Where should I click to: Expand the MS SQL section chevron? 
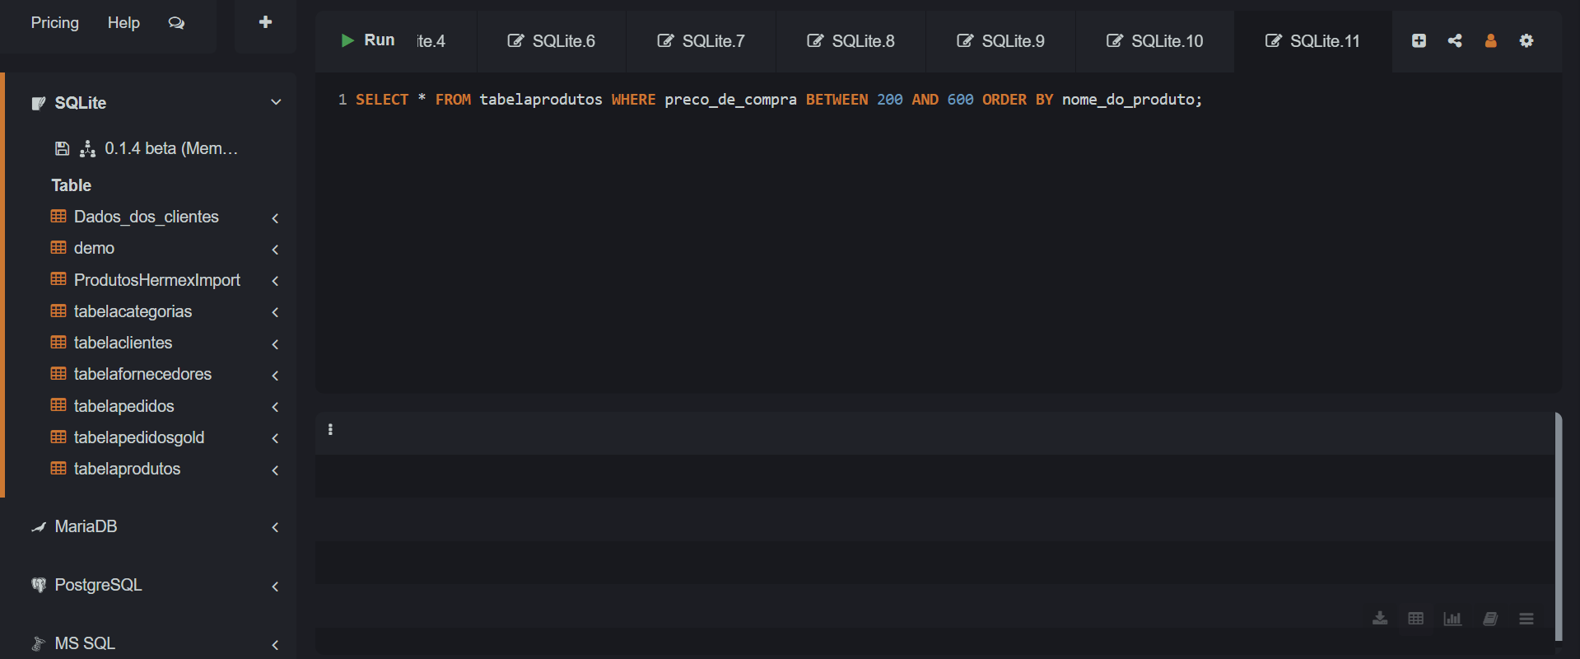pos(275,645)
